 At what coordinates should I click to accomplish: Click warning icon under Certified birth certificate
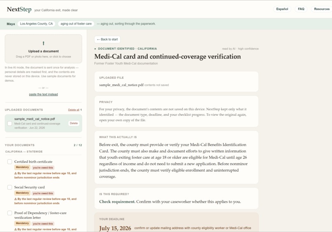click(x=16, y=173)
